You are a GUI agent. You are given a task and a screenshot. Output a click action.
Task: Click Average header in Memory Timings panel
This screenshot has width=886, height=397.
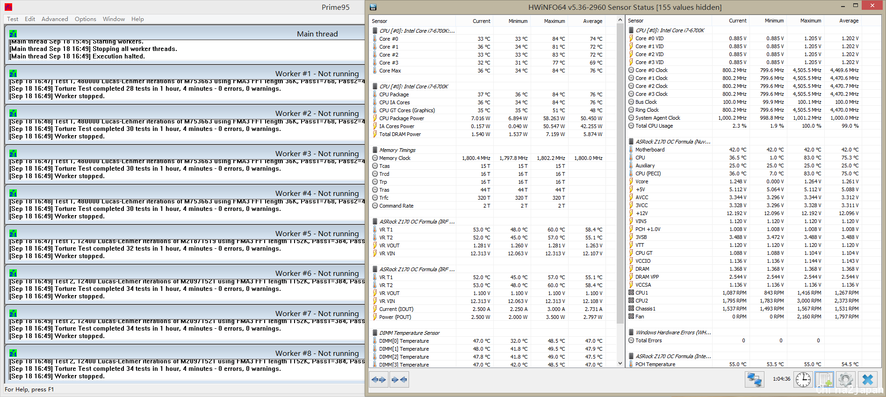592,21
